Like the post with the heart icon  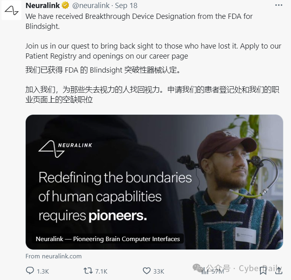point(147,271)
